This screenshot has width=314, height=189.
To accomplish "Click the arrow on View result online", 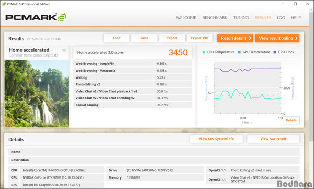I will point(296,38).
